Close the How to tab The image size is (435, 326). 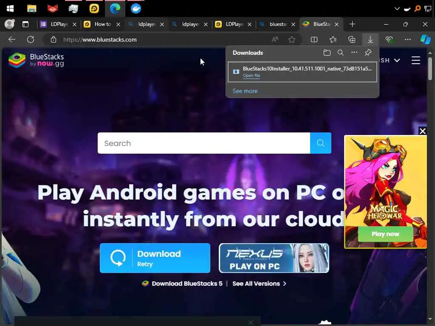[118, 24]
